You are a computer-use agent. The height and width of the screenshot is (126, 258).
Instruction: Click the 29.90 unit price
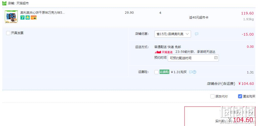129,13
